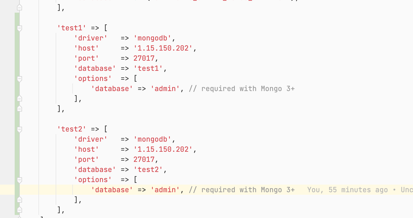Screen dimensions: 413x218
Task: Click the port number 27017 in test1
Action: coord(144,58)
